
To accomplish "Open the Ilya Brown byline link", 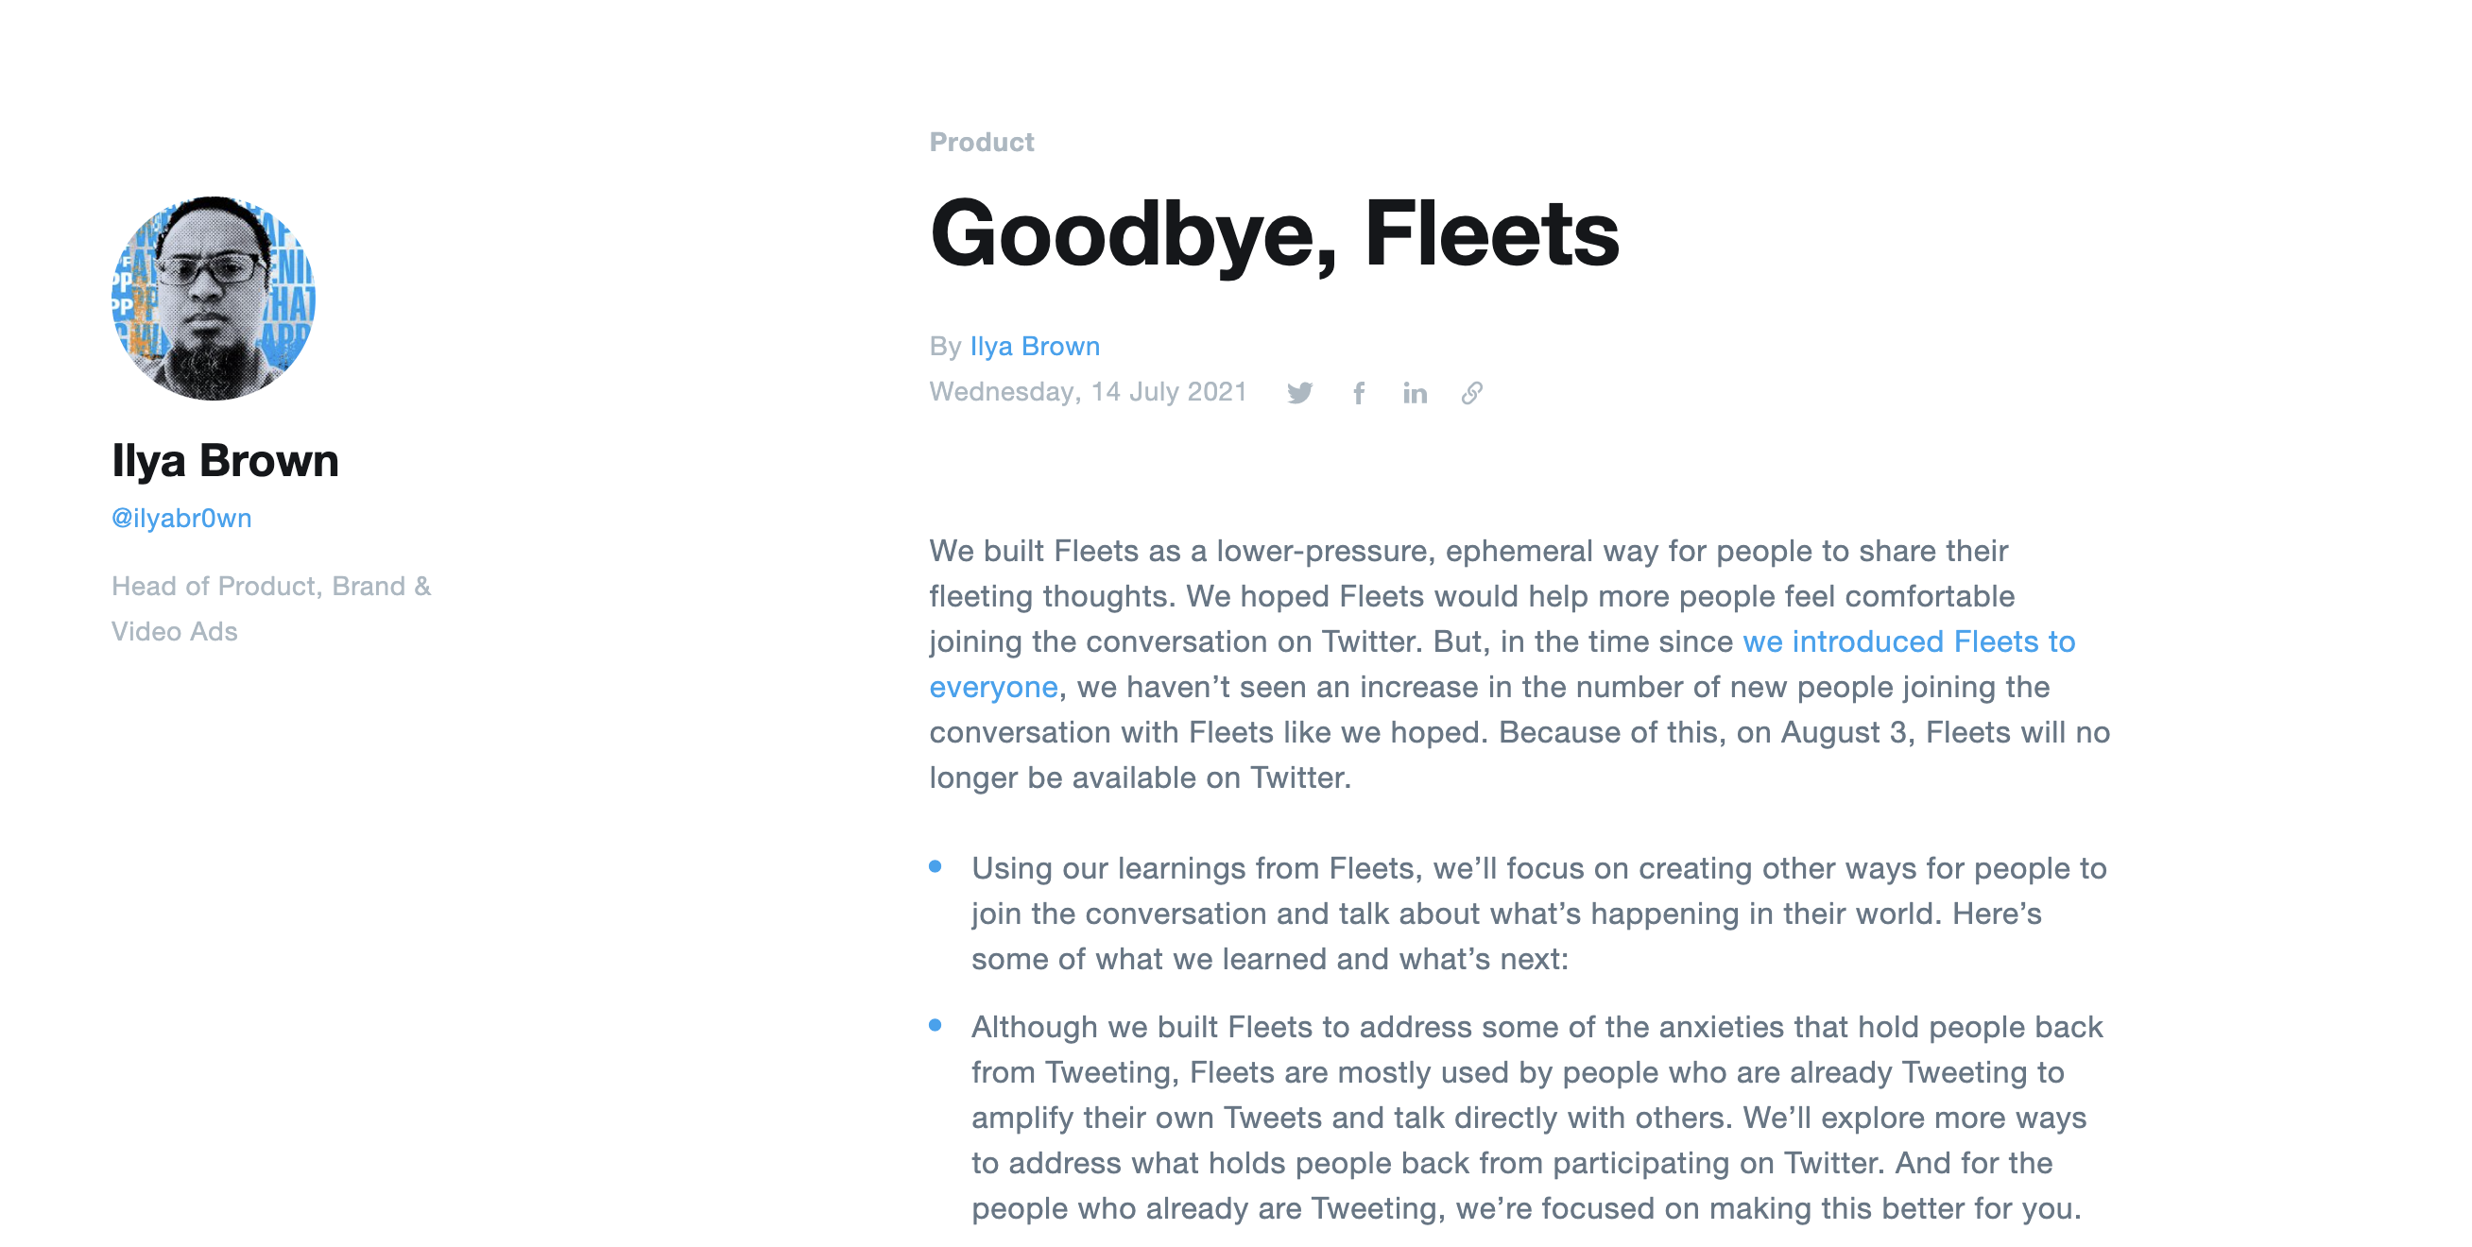I will point(1035,347).
